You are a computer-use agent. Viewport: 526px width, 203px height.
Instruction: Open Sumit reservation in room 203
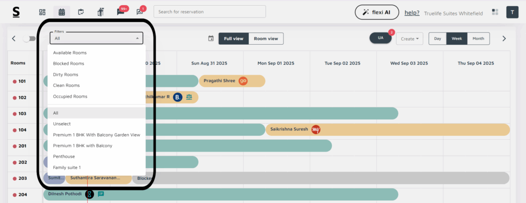click(54, 178)
